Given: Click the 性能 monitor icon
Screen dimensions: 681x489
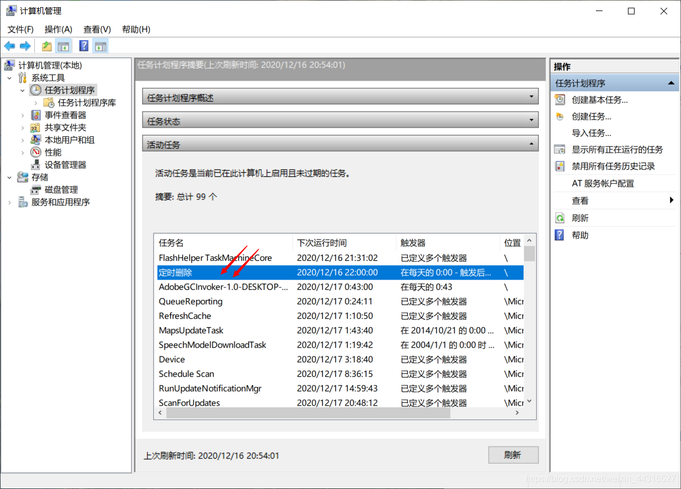Looking at the screenshot, I should [36, 152].
